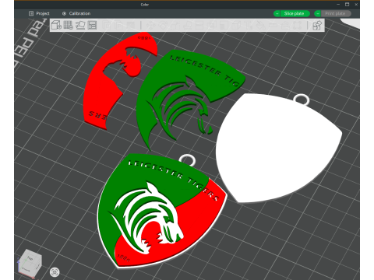Image resolution: width=374 pixels, height=280 pixels.
Task: Open the Assembly view icon
Action: (x=317, y=25)
